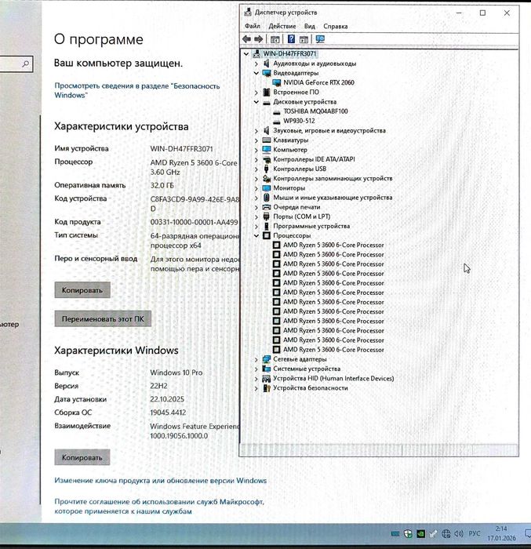
Task: Click the root computer icon WIN-DH47FFR3071
Action: pos(257,53)
